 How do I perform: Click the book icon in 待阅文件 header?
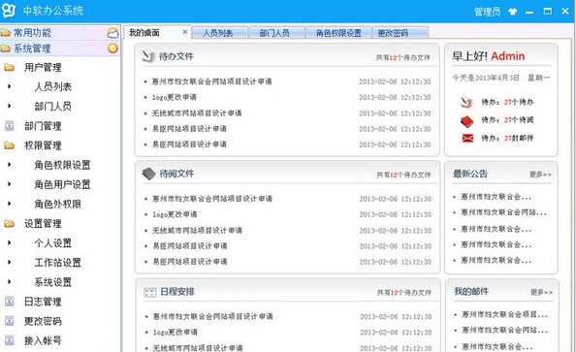click(x=148, y=174)
